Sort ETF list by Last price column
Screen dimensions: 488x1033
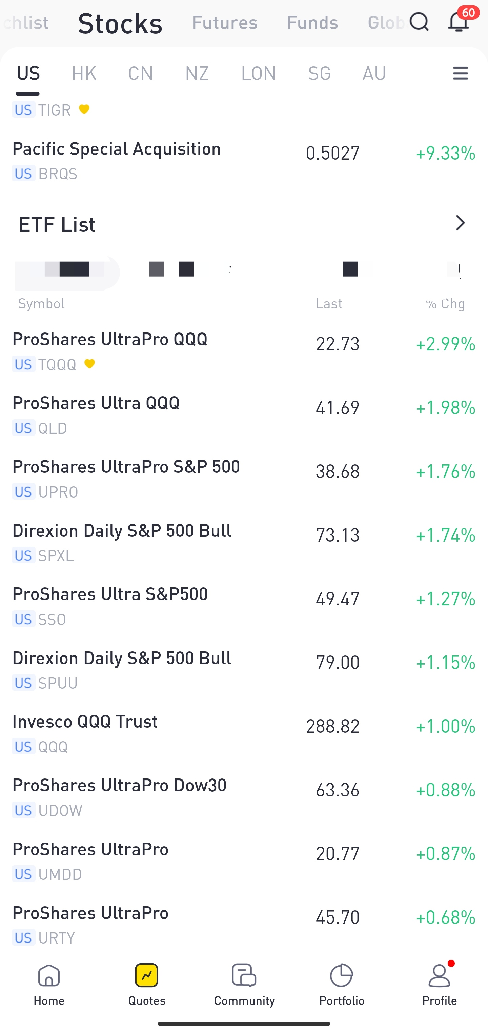pyautogui.click(x=329, y=304)
